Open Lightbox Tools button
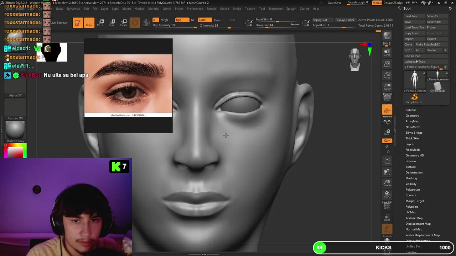 tap(425, 62)
